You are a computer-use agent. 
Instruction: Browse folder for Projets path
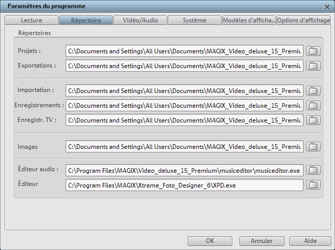[313, 51]
